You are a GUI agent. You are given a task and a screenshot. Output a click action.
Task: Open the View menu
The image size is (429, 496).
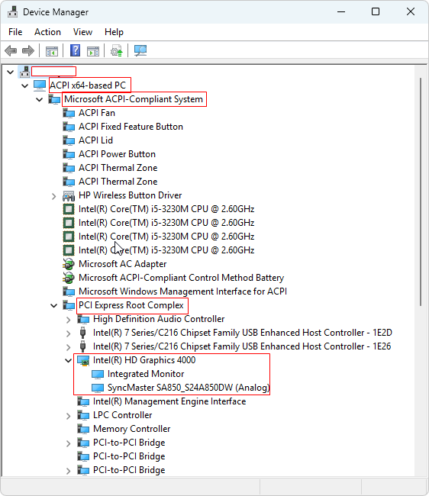click(82, 32)
